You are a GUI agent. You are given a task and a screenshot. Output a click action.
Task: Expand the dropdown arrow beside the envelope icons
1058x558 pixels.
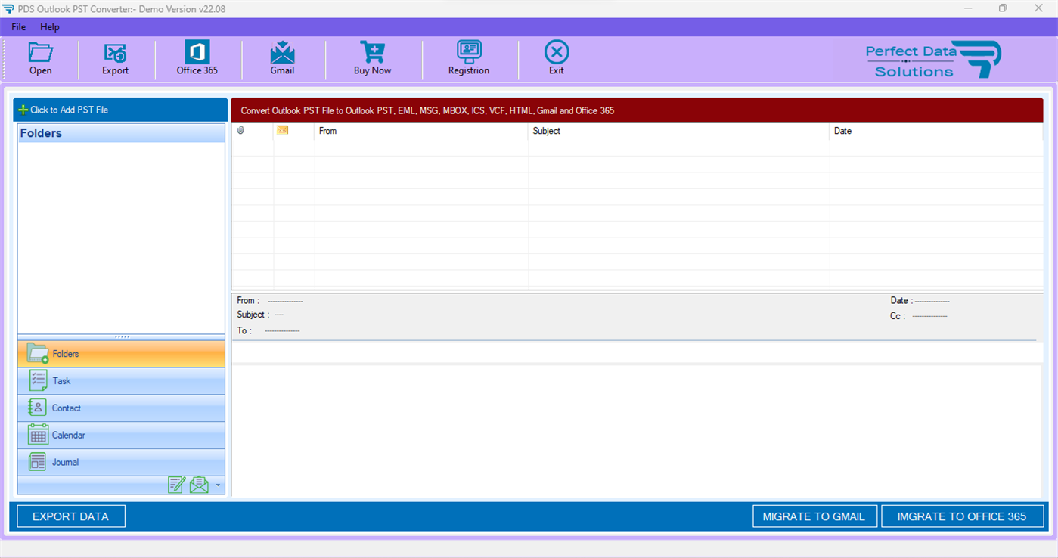pos(218,485)
